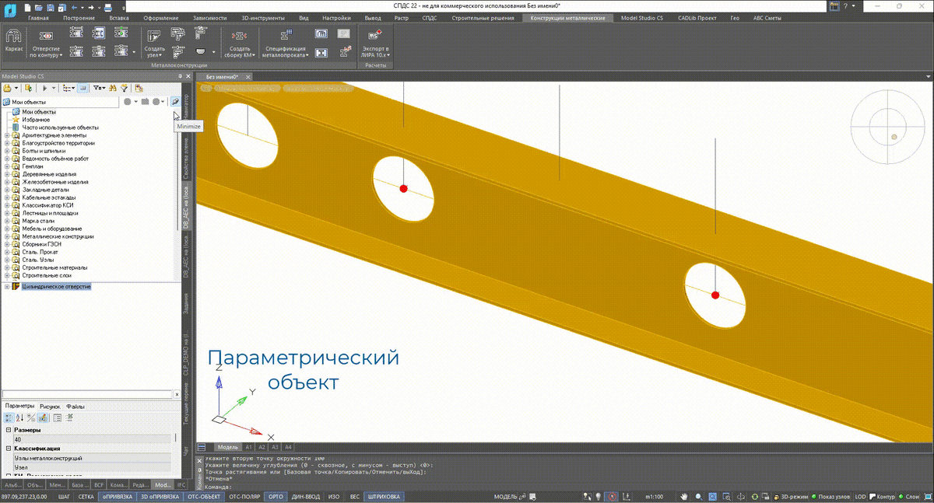This screenshot has width=934, height=503.
Task: Toggle ОРТО mode
Action: [x=276, y=496]
